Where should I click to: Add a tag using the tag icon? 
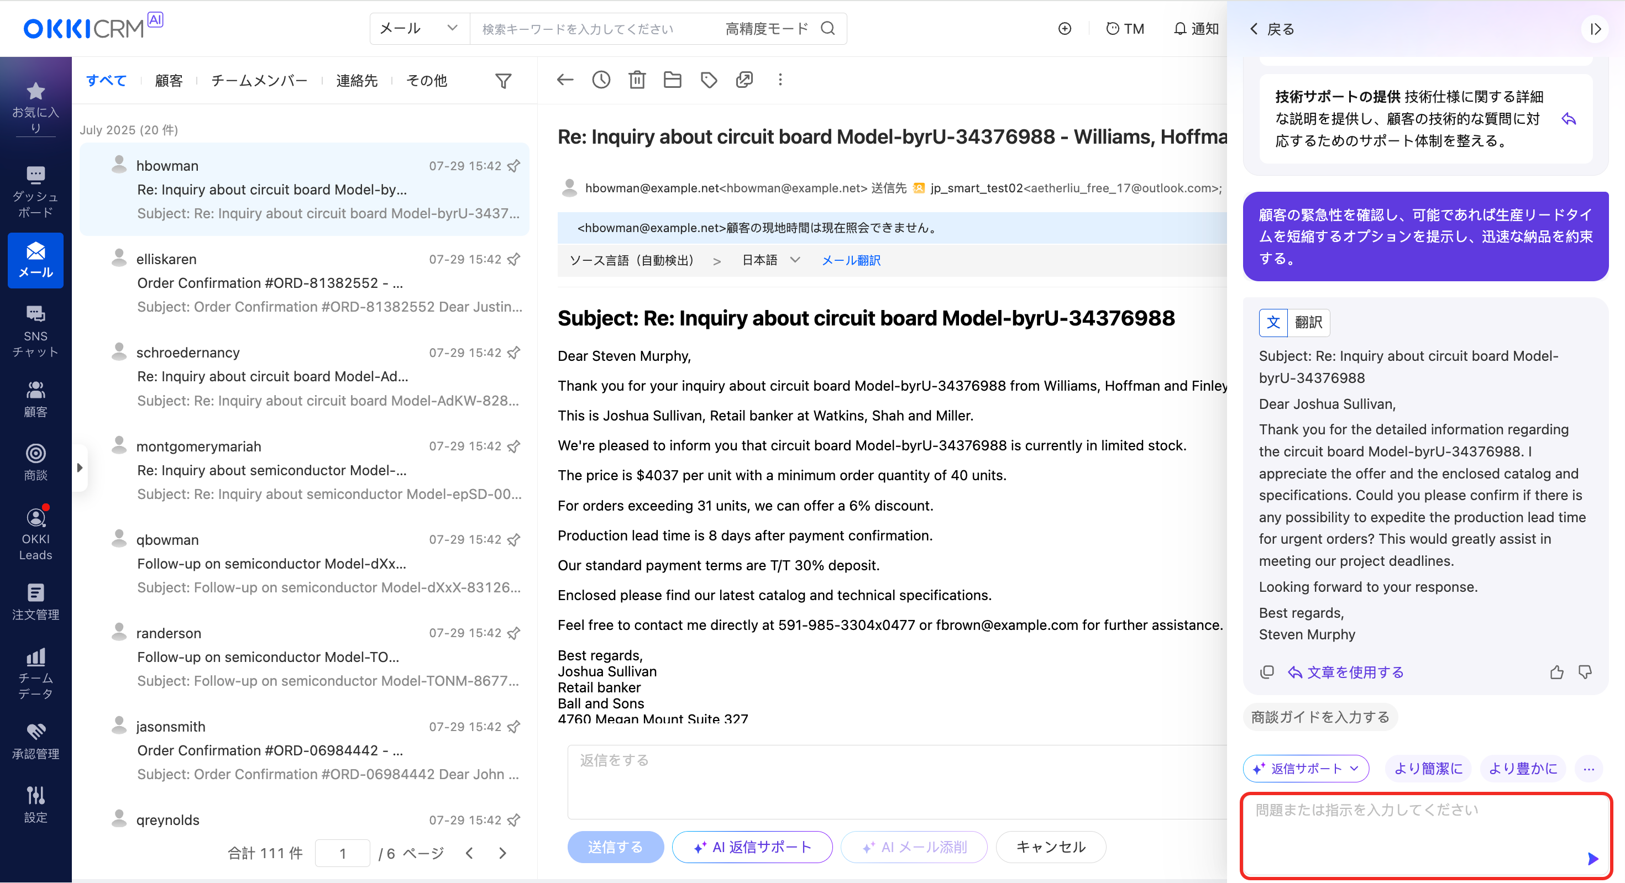pos(709,80)
